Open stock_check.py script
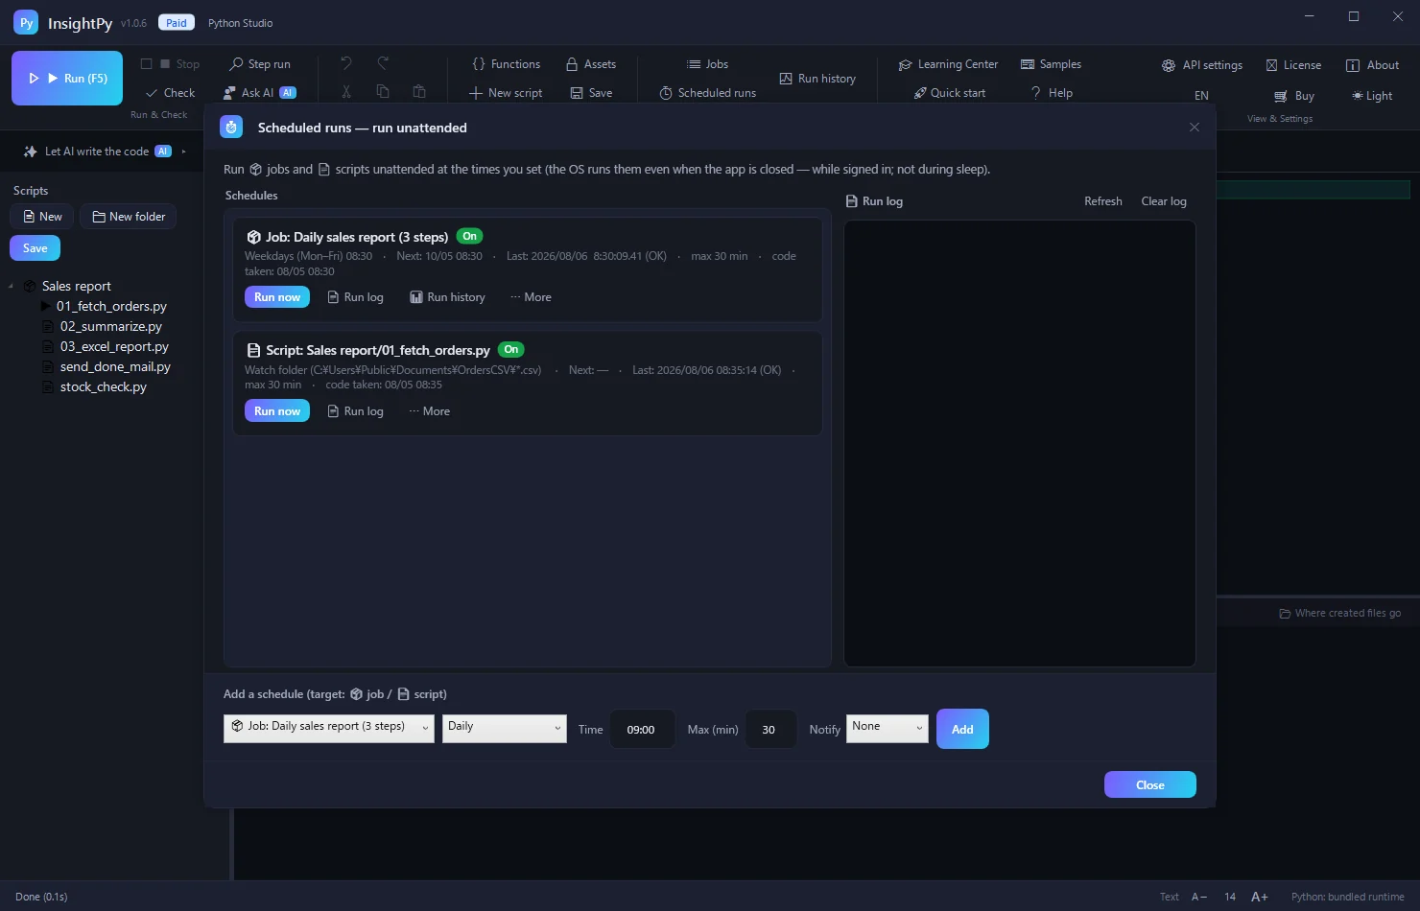The image size is (1420, 911). (x=104, y=387)
